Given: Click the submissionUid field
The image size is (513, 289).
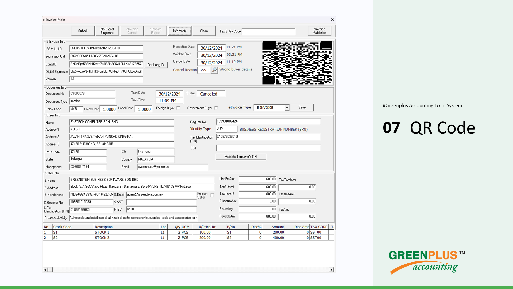Looking at the screenshot, I should (106, 56).
